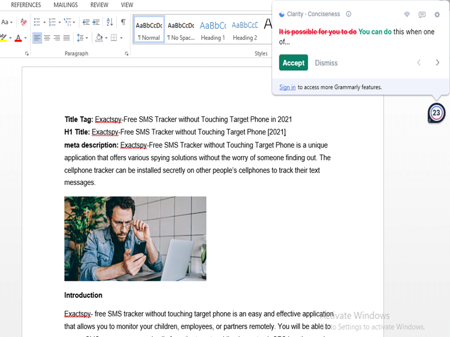
Task: Open the Numbering dropdown arrow
Action: point(60,22)
